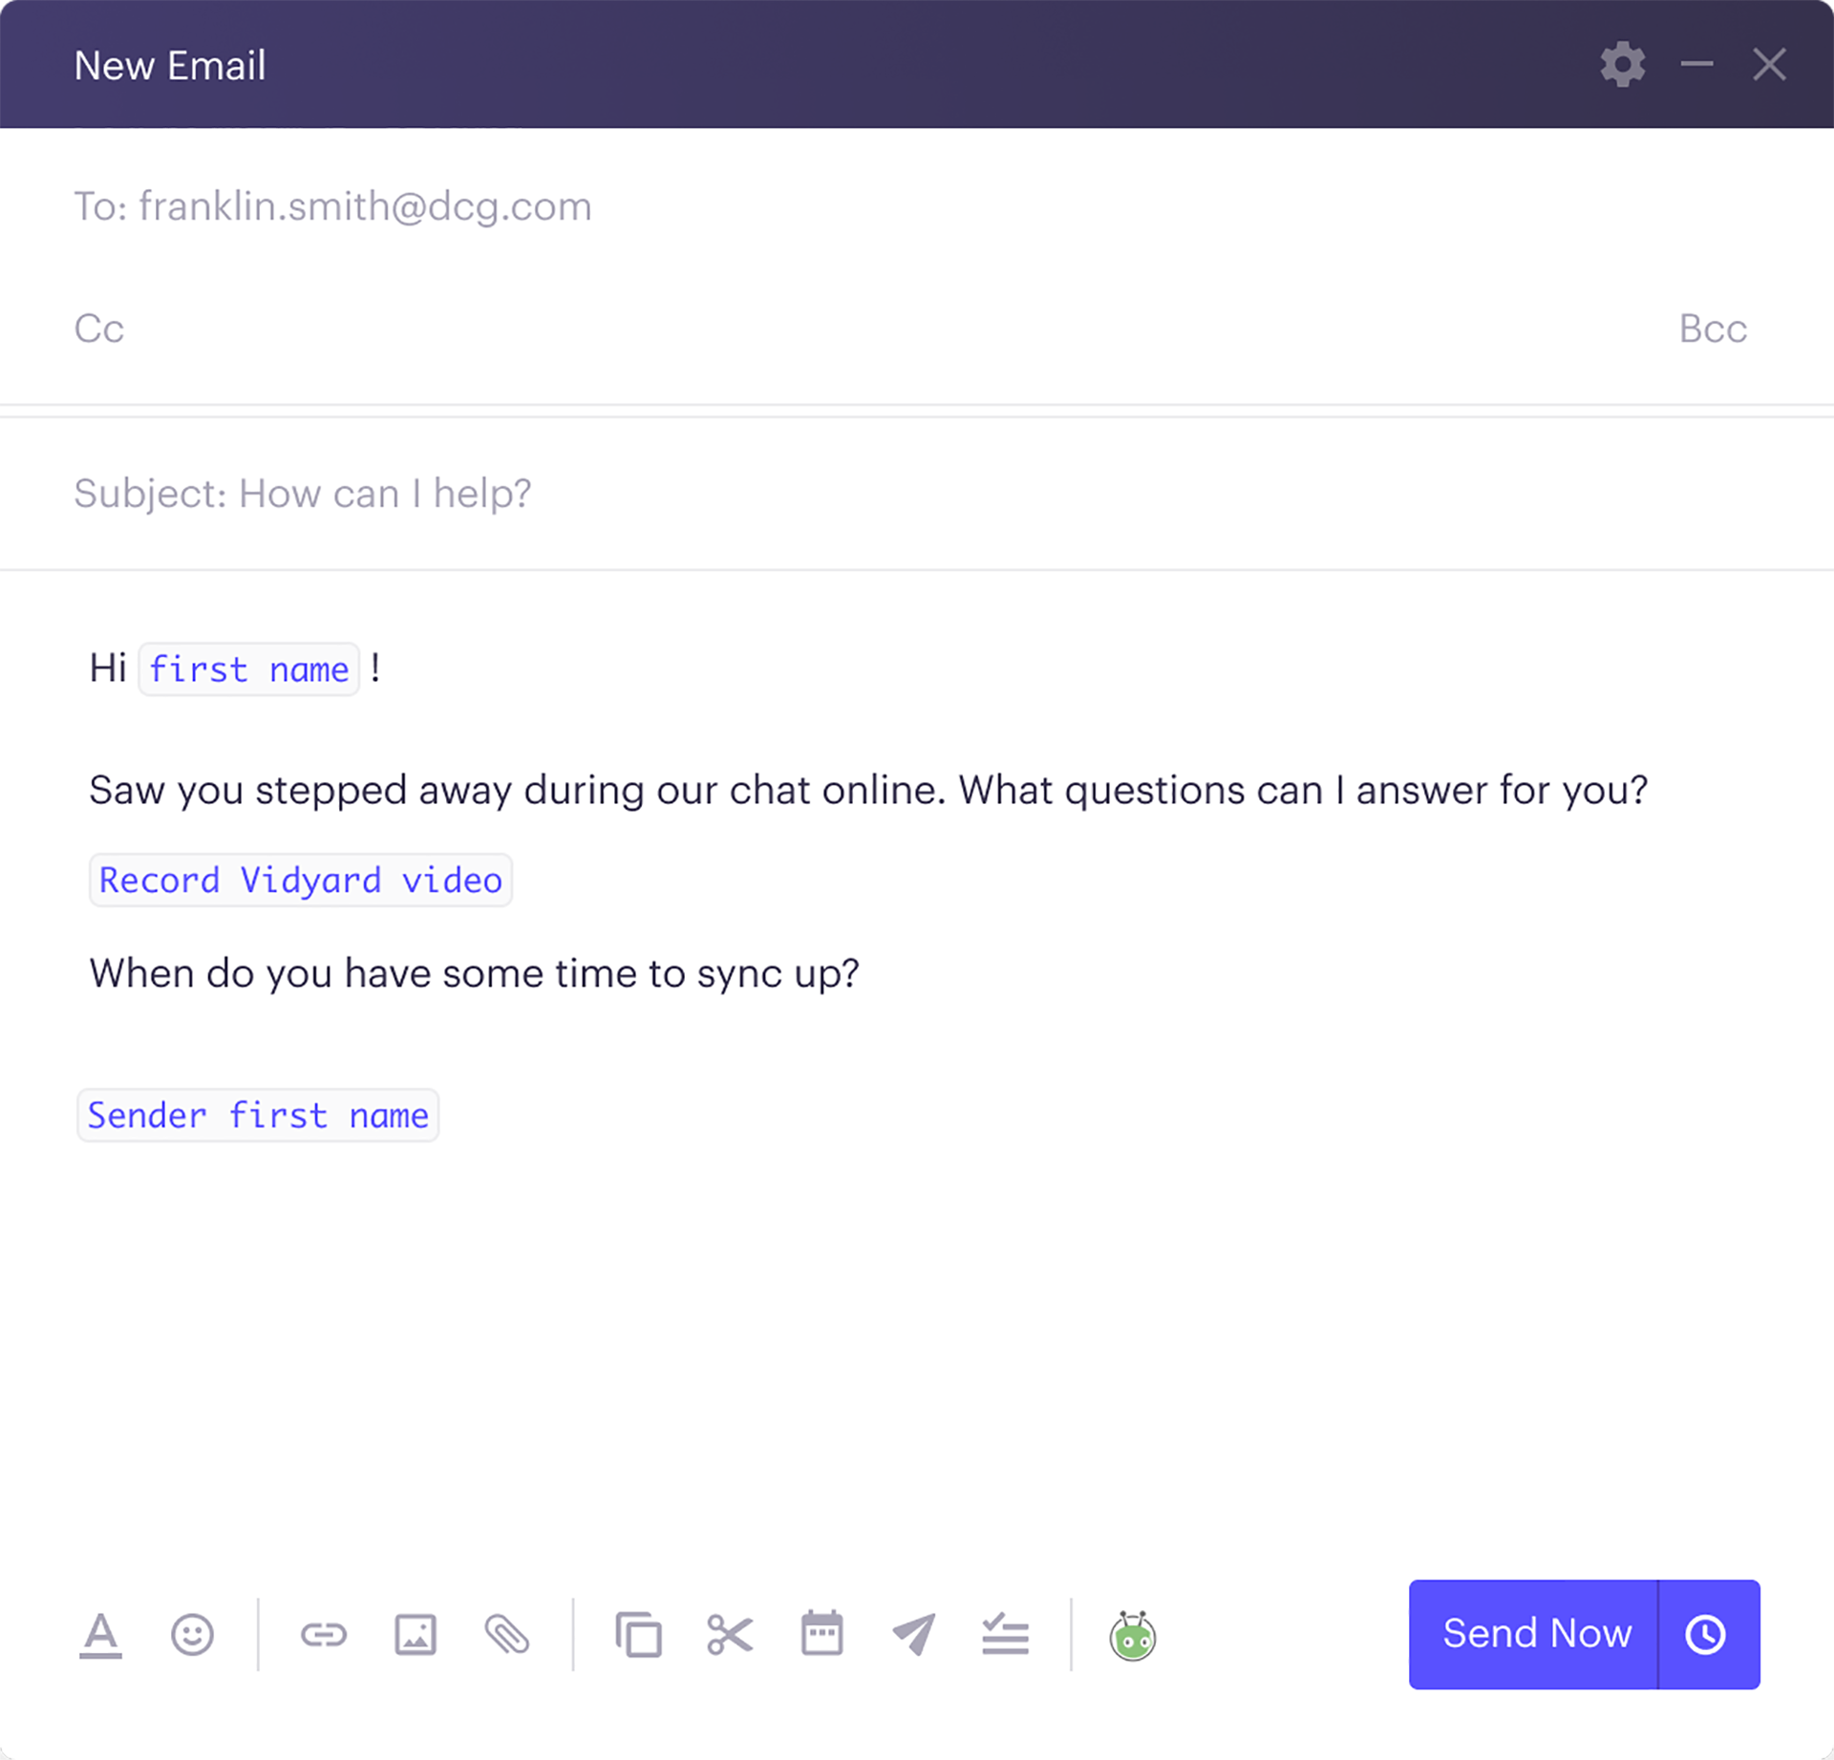
Task: Open the meeting calendar scheduler
Action: tap(821, 1634)
